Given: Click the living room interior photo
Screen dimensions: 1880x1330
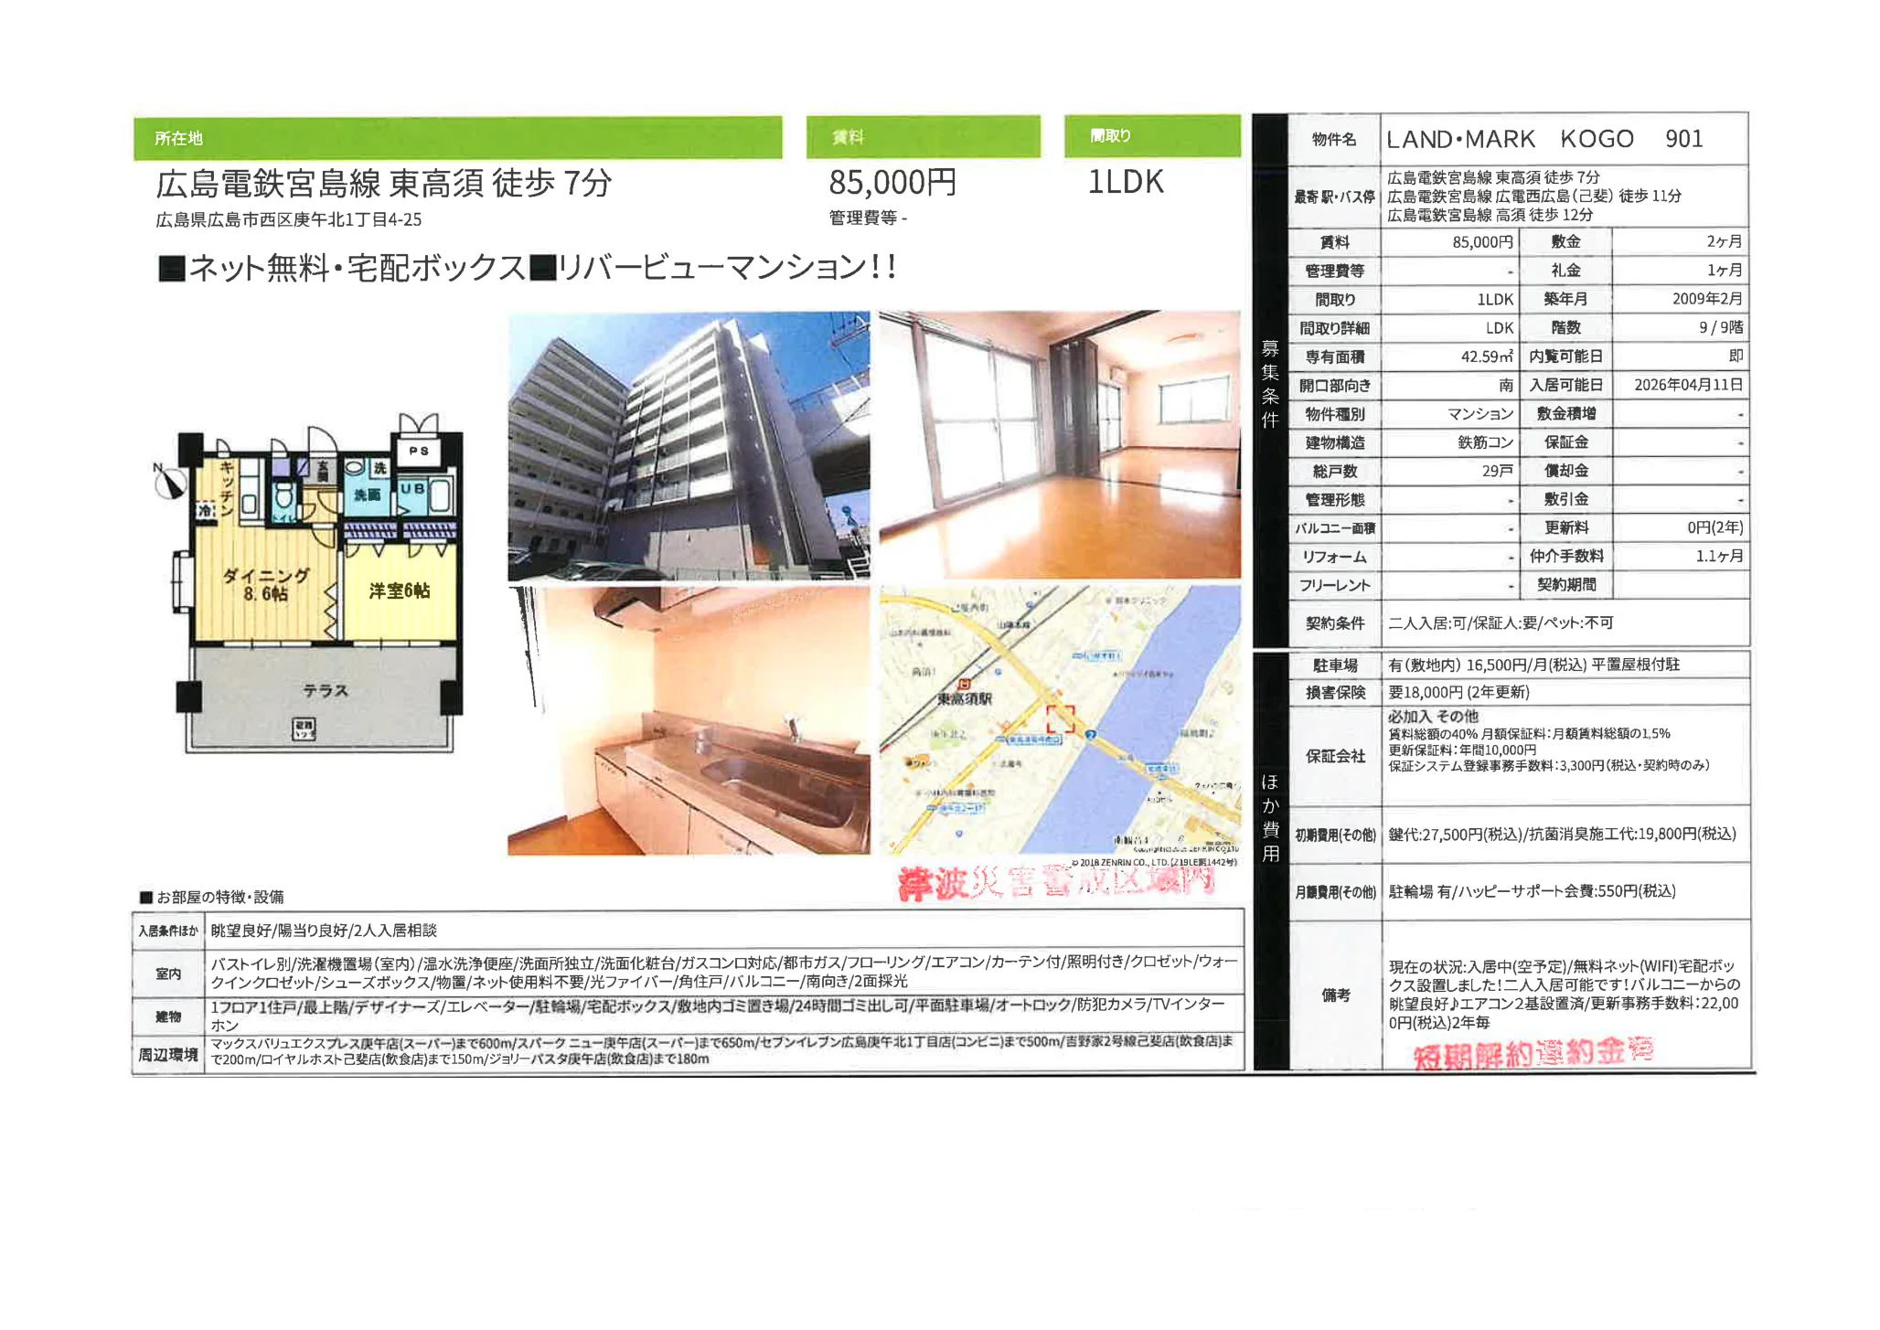Looking at the screenshot, I should [1059, 444].
